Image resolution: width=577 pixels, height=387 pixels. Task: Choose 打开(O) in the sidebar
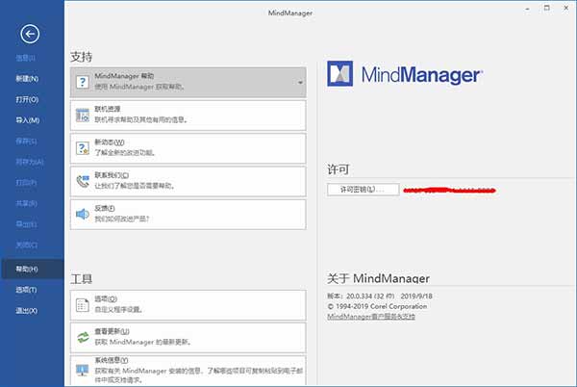[27, 100]
